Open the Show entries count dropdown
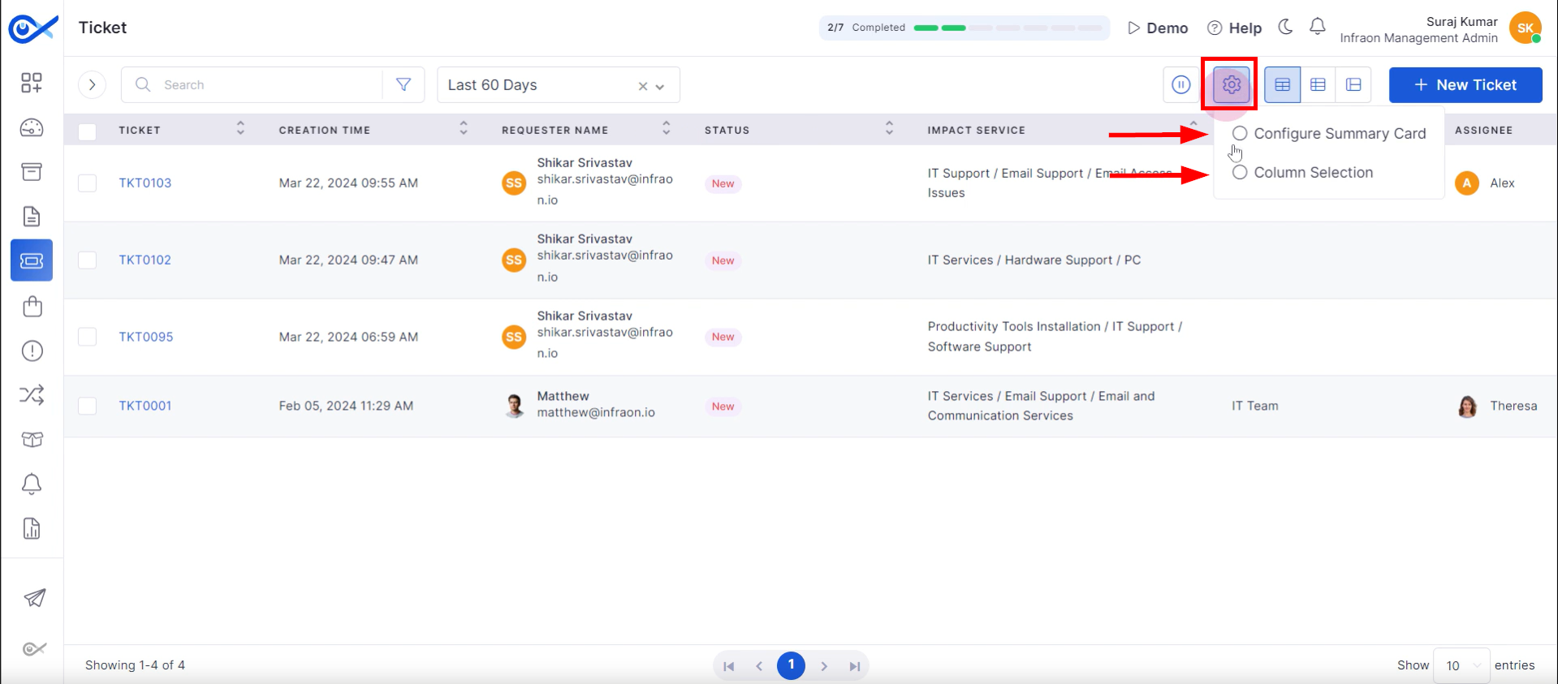The image size is (1558, 684). (x=1461, y=665)
